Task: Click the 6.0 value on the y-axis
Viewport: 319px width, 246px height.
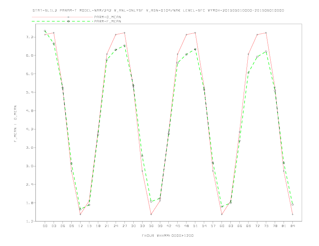Action: click(x=29, y=74)
